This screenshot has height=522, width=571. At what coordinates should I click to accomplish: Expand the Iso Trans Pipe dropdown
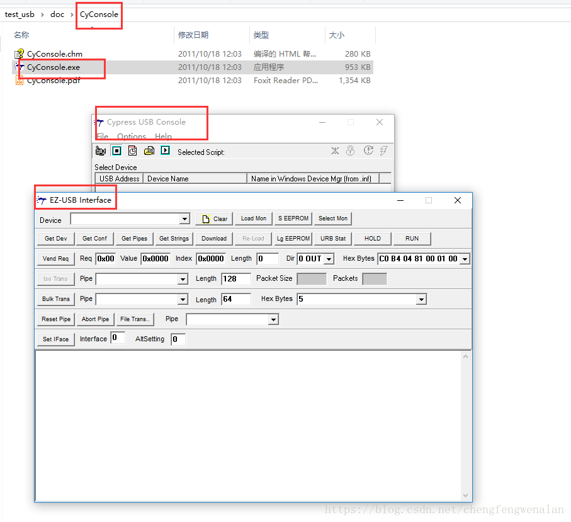coord(183,280)
